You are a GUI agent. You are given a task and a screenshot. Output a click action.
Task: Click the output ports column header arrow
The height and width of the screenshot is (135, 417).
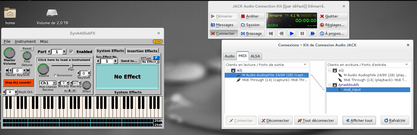(305, 65)
